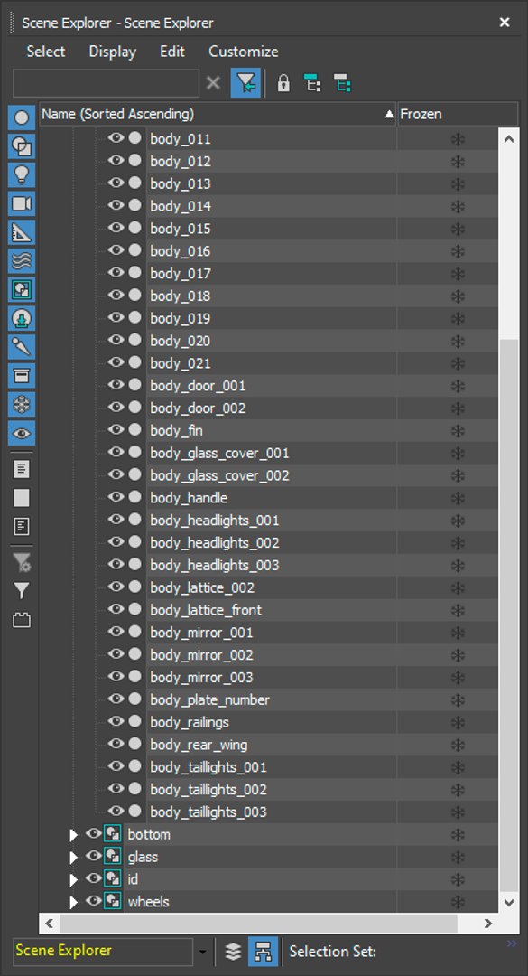This screenshot has width=528, height=976.
Task: Toggle visibility of body_rear_wing
Action: pyautogui.click(x=116, y=744)
